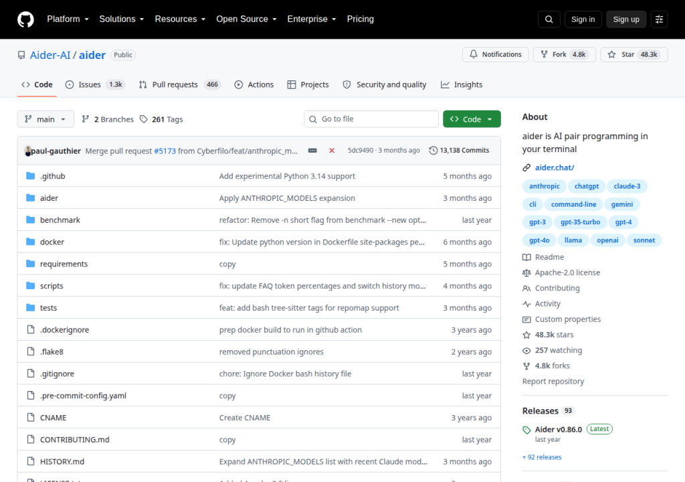Click the note icon beside Custom properties
The height and width of the screenshot is (482, 685).
[526, 320]
